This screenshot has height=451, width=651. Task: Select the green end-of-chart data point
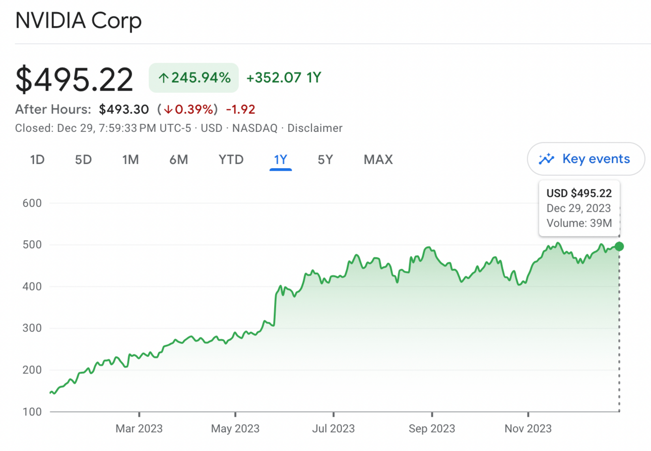coord(619,246)
